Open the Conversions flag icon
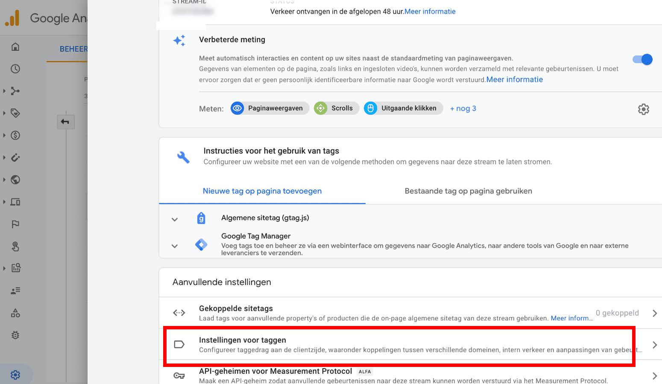This screenshot has height=384, width=662. coord(15,224)
